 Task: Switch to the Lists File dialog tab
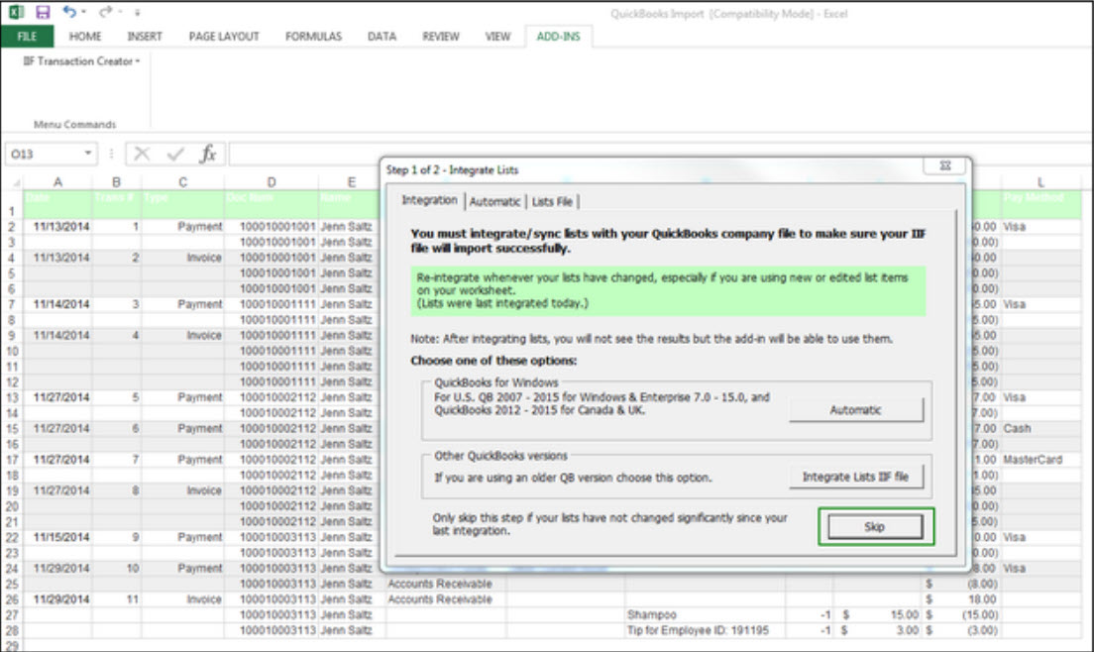552,201
